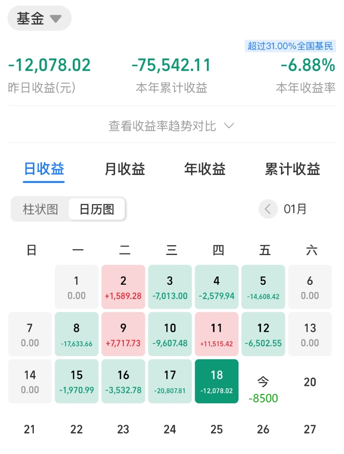Select day 11 with +11,515.42
This screenshot has height=454, width=344.
(217, 334)
